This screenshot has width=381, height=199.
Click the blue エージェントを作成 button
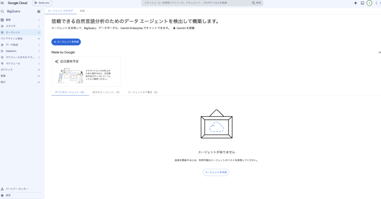(66, 42)
